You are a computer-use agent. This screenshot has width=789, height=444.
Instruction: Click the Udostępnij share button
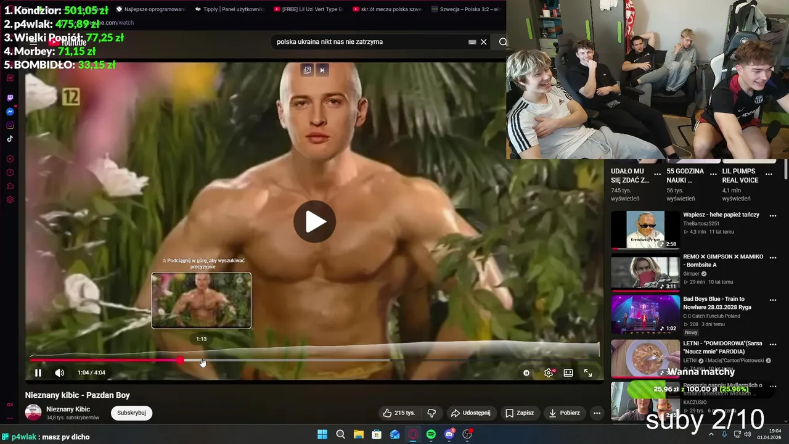click(470, 413)
